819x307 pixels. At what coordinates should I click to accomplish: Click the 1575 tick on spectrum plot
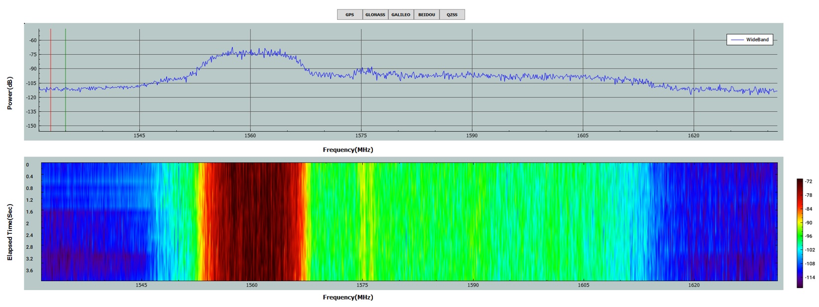pyautogui.click(x=361, y=136)
